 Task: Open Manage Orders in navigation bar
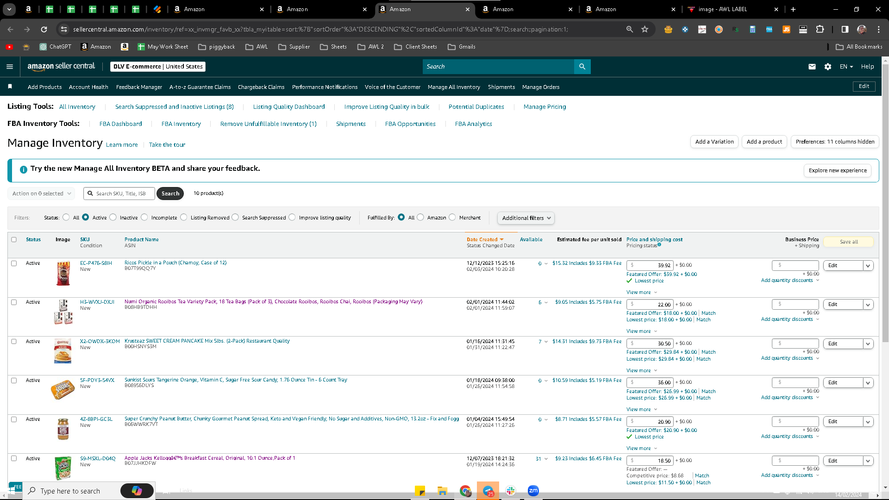click(541, 87)
